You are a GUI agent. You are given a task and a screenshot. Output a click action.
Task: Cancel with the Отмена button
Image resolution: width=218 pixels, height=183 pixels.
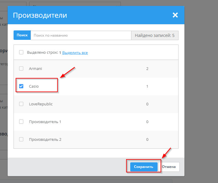coord(169,167)
